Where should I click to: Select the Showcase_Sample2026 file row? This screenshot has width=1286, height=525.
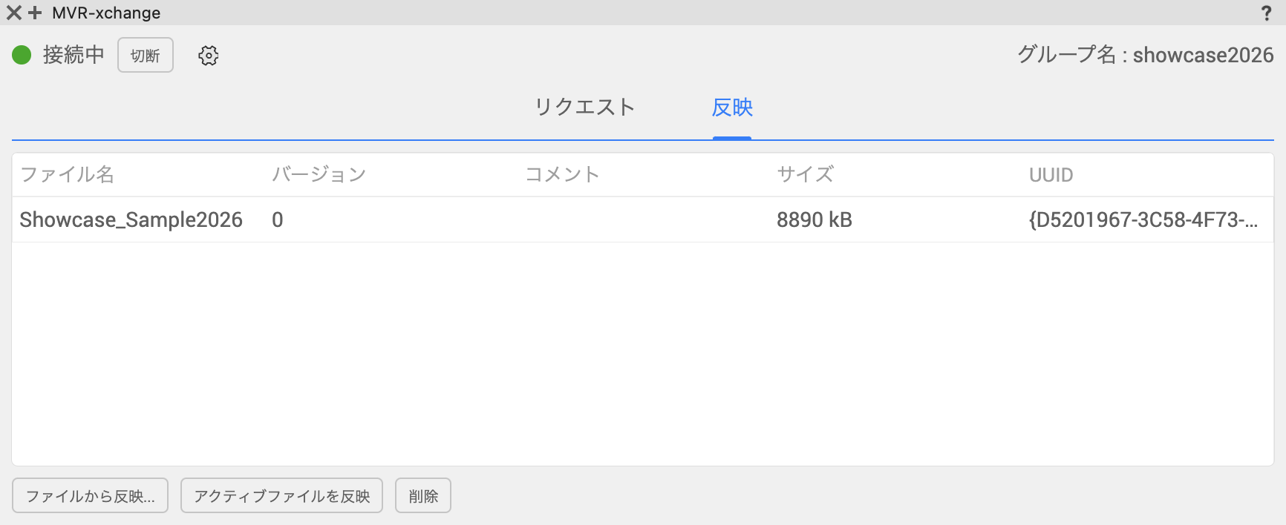tap(131, 219)
